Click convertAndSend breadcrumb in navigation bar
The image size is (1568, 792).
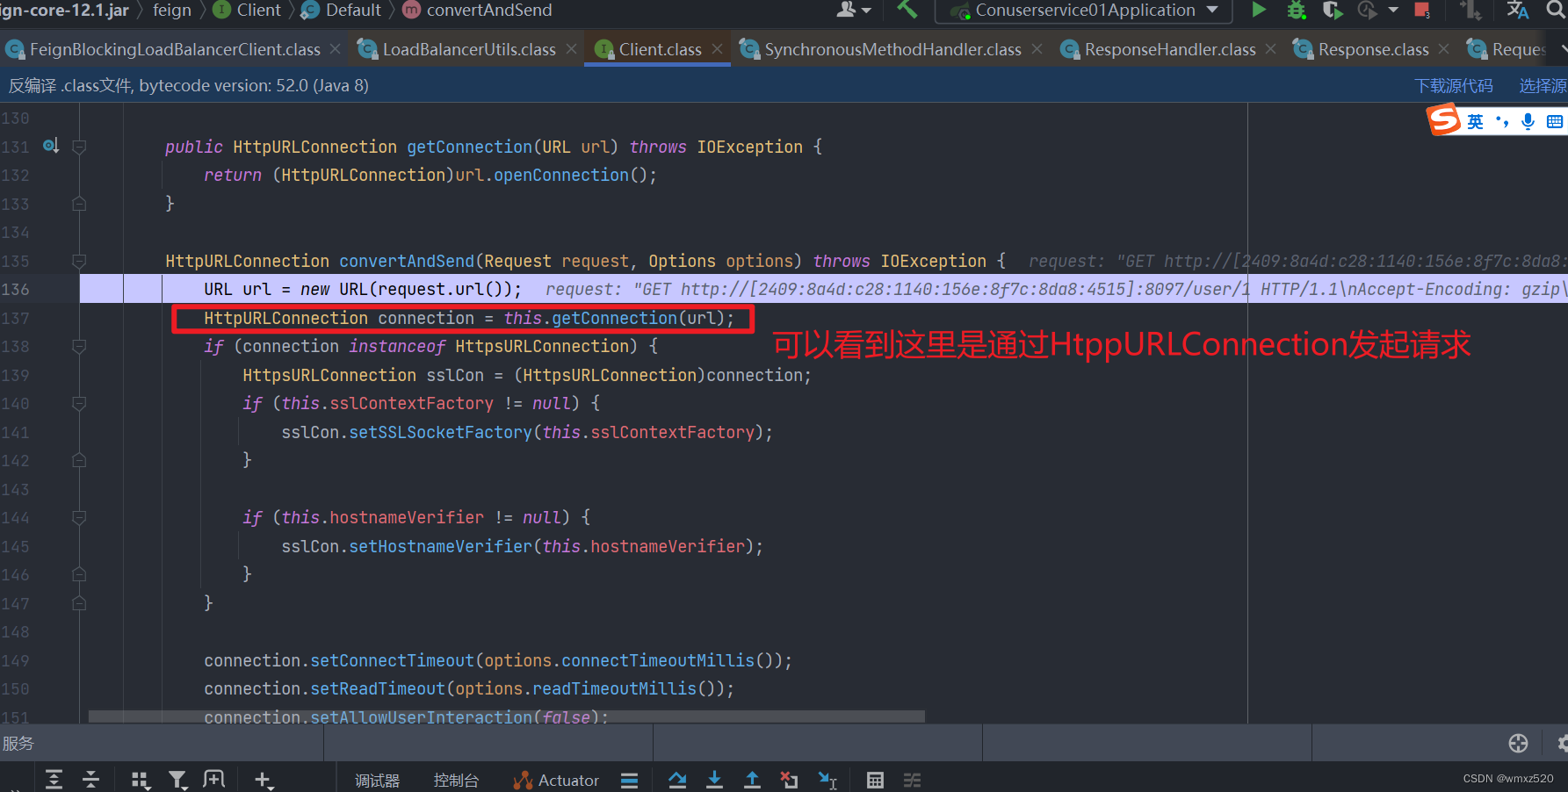[x=478, y=10]
